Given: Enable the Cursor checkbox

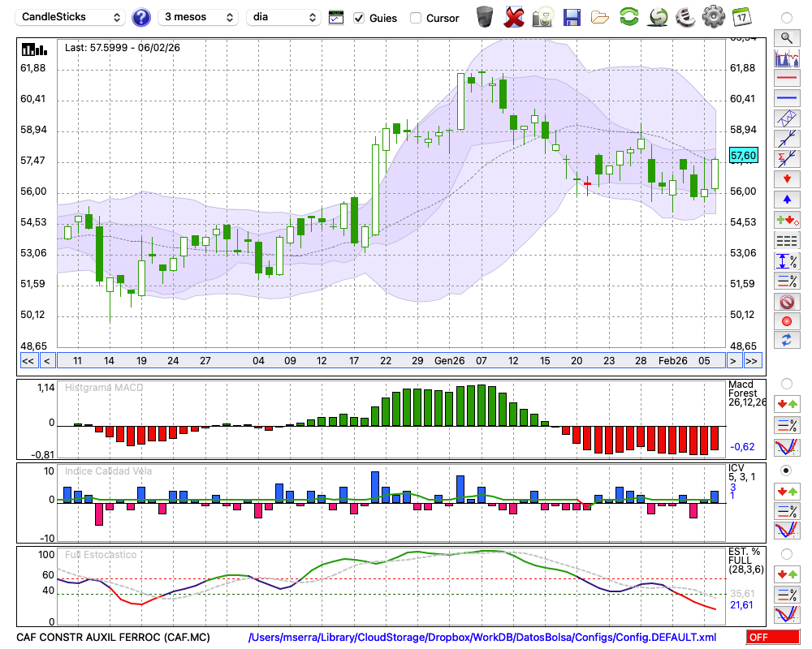Looking at the screenshot, I should [x=416, y=18].
